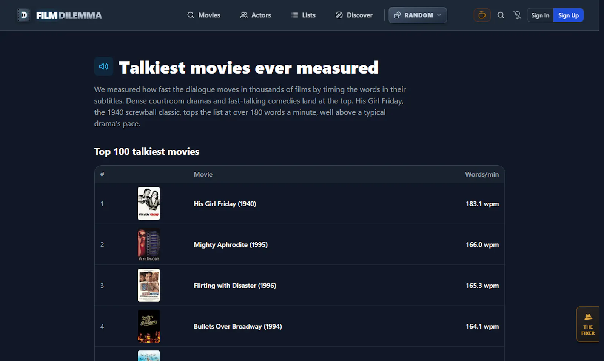Screen dimensions: 604x361
Task: Click the Sign Up button
Action: point(569,15)
